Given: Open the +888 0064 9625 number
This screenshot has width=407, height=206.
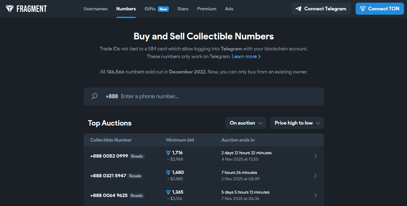Looking at the screenshot, I should click(x=109, y=195).
